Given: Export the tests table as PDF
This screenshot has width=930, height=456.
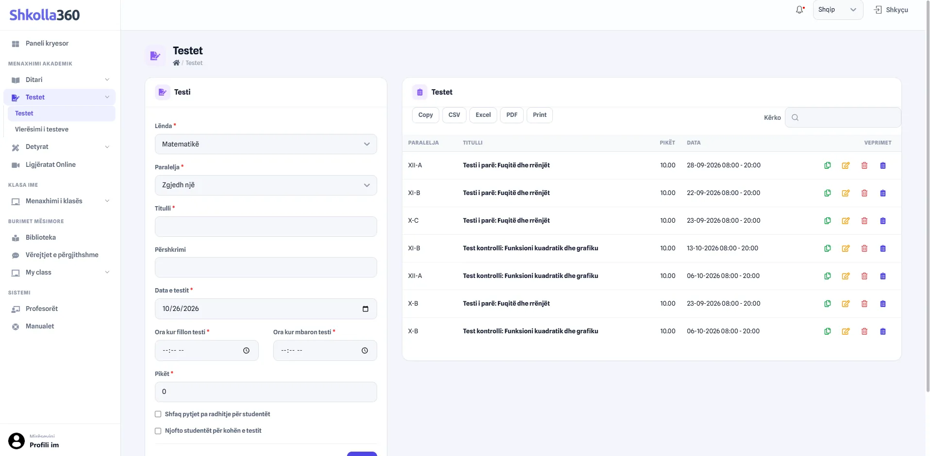Looking at the screenshot, I should (x=512, y=115).
